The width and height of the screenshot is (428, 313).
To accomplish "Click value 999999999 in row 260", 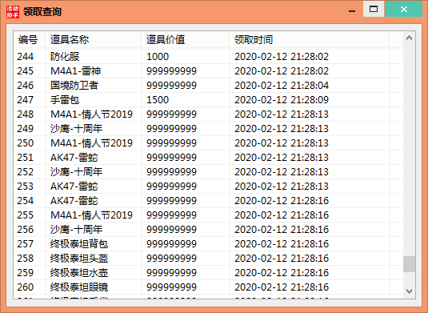I will [x=171, y=287].
